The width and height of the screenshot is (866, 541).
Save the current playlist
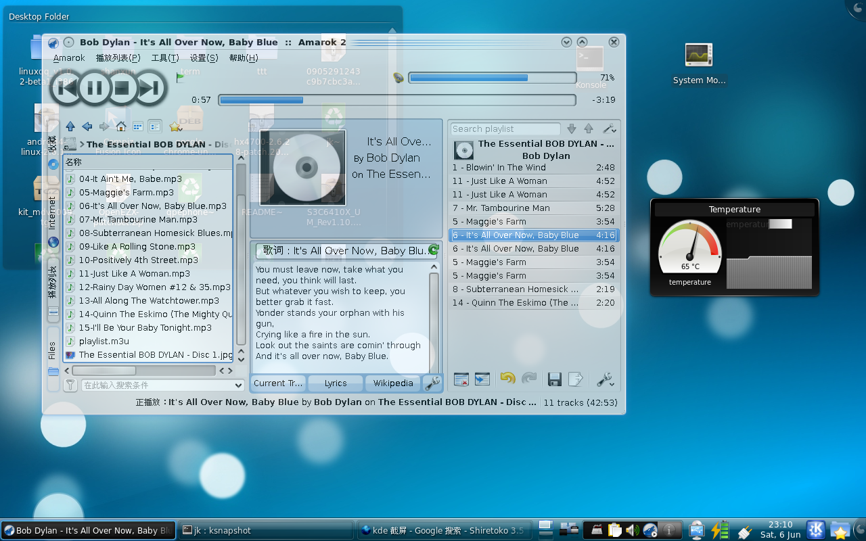point(554,379)
